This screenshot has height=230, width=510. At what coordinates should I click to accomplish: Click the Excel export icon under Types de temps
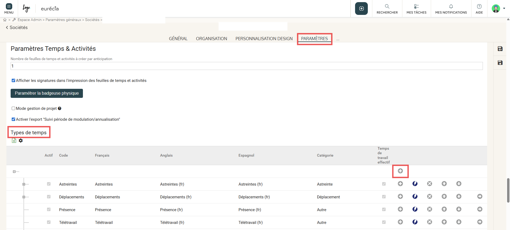click(14, 141)
